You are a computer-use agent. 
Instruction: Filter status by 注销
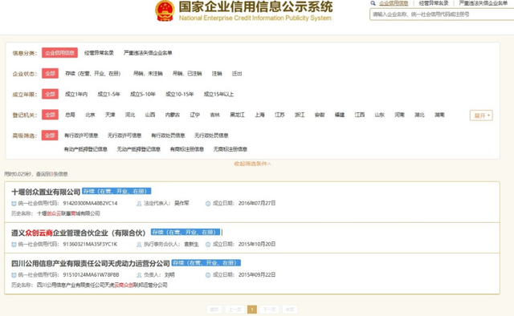tap(217, 73)
